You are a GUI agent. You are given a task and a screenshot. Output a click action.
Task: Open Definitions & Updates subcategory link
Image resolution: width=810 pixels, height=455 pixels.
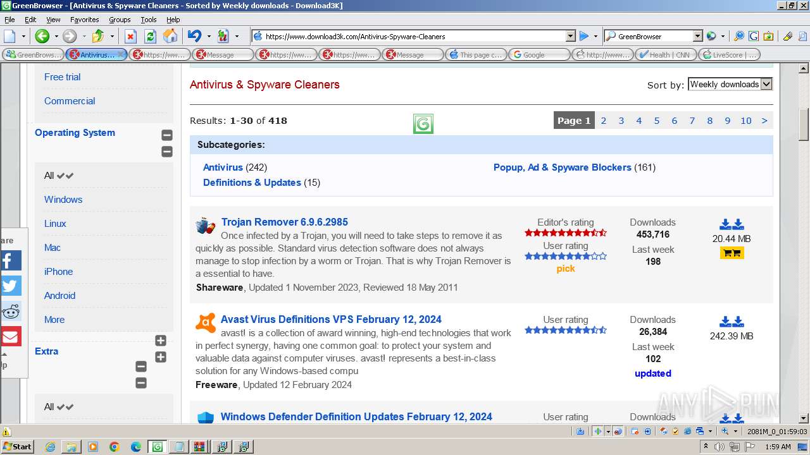pos(252,183)
